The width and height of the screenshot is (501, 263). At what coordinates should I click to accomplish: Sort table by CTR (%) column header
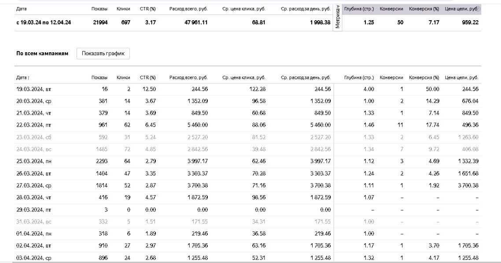tap(147, 77)
